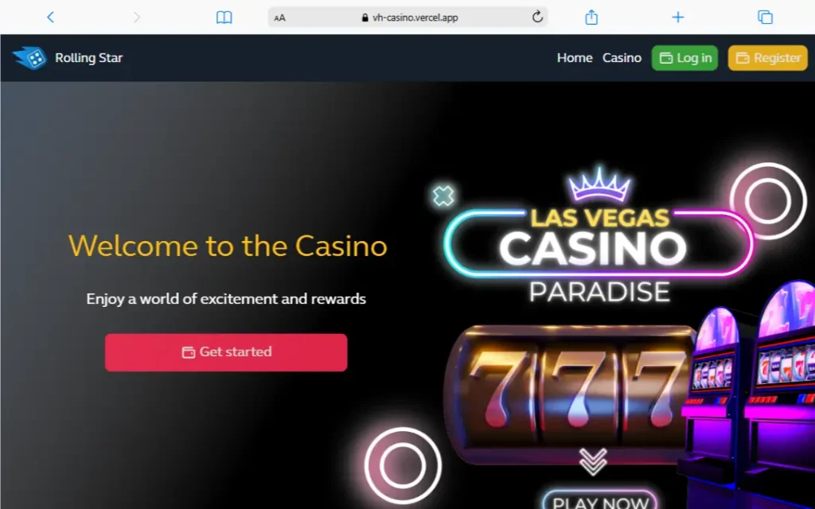Click the yellow Register button

[768, 57]
